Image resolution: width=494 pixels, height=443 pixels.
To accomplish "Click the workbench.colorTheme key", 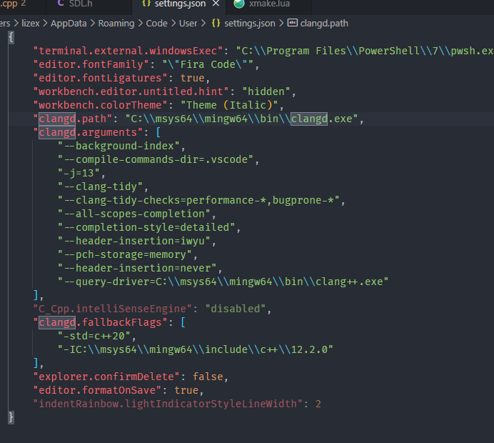I will tap(100, 105).
